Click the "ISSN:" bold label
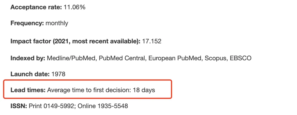297x115 pixels. pyautogui.click(x=19, y=106)
